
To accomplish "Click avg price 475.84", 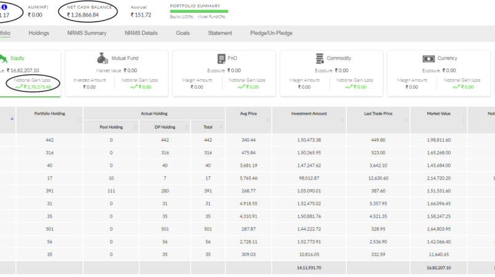I will tap(248, 153).
